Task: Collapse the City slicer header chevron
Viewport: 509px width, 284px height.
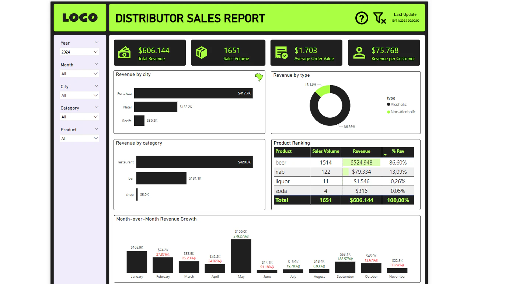Action: pos(96,86)
